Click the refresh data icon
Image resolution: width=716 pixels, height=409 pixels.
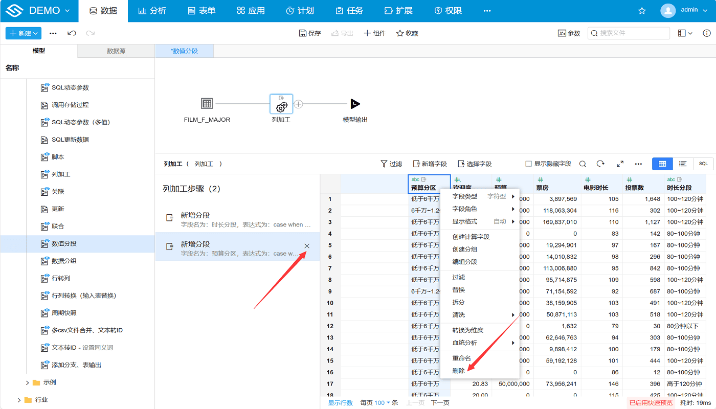600,164
